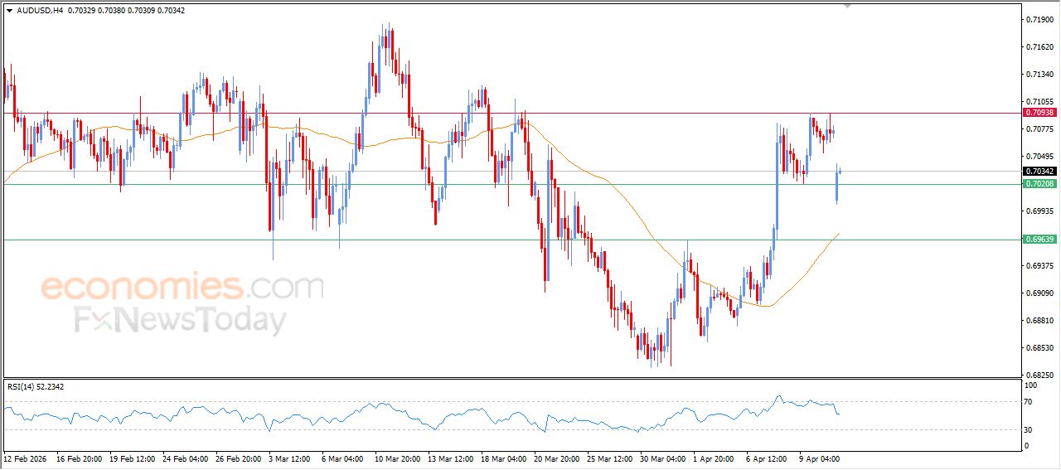The height and width of the screenshot is (470, 1061).
Task: Click 0.68250 on the price scale
Action: tap(1039, 376)
